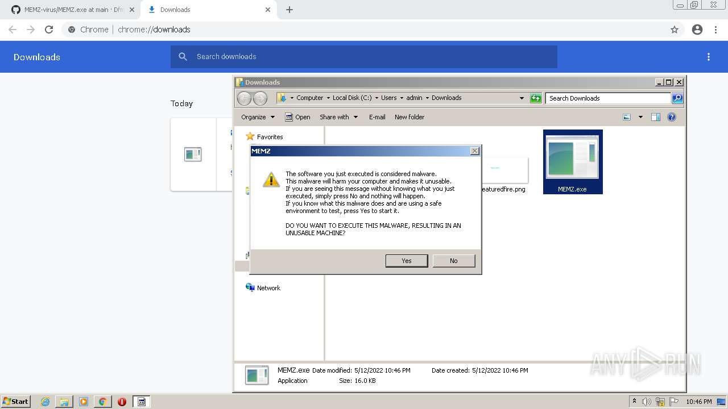
Task: Click the chrome://downloads address bar
Action: tap(364, 30)
